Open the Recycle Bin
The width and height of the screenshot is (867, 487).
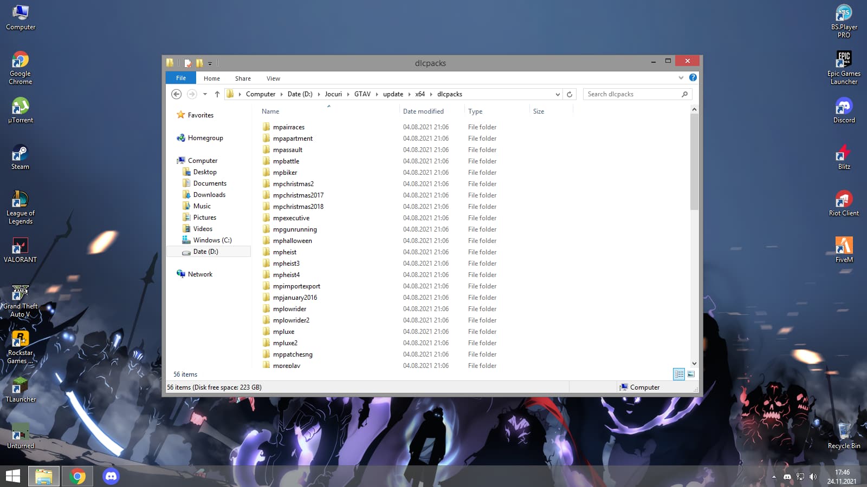click(844, 436)
